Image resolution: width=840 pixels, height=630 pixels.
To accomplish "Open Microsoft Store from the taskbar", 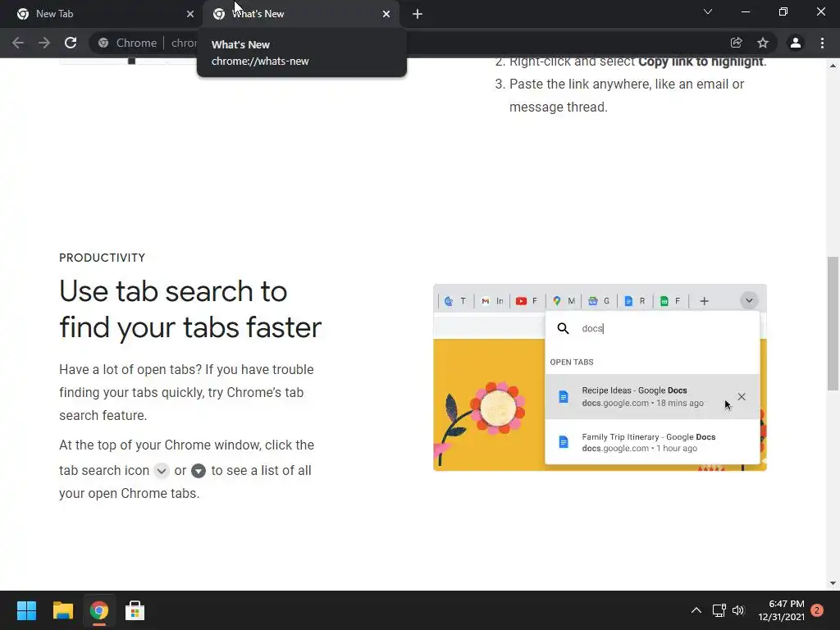I will pos(135,610).
